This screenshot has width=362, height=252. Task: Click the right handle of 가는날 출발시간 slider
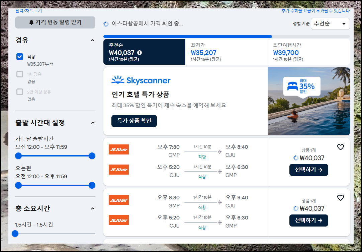92,156
